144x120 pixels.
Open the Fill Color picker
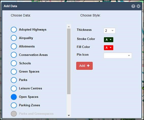coord(108,48)
